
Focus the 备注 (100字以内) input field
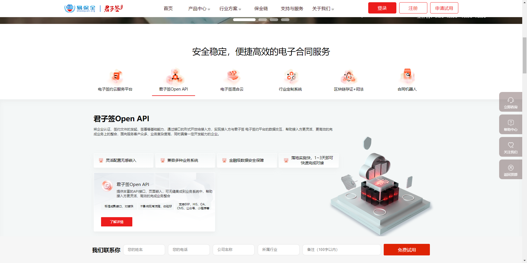coord(342,250)
